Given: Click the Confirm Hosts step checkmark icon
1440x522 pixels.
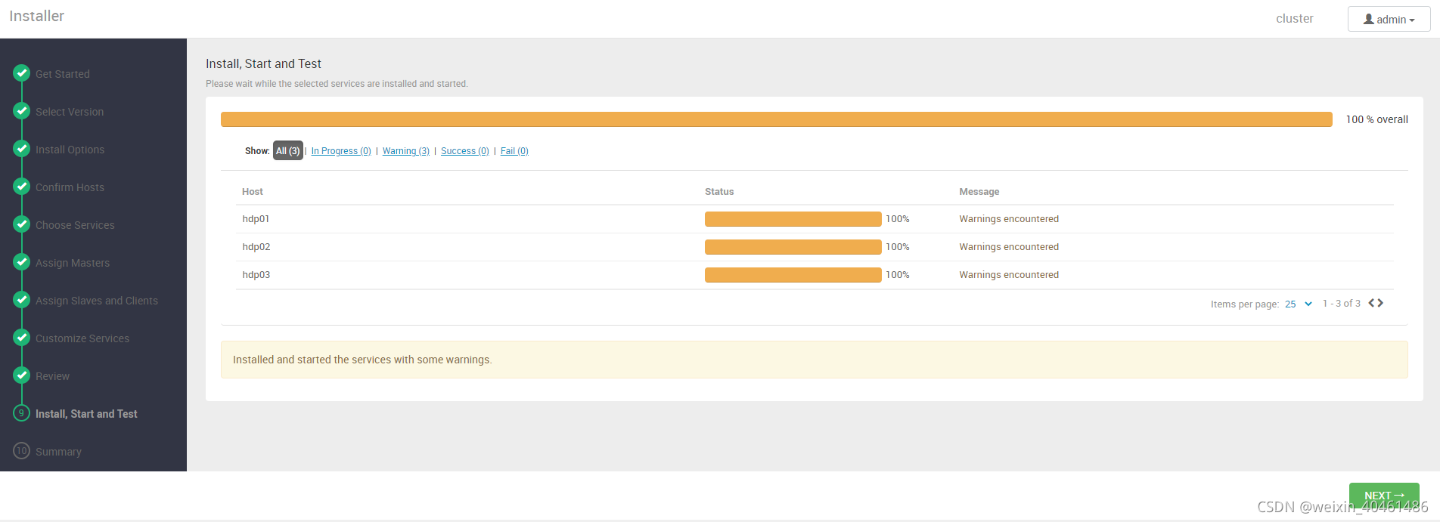Looking at the screenshot, I should coord(22,187).
